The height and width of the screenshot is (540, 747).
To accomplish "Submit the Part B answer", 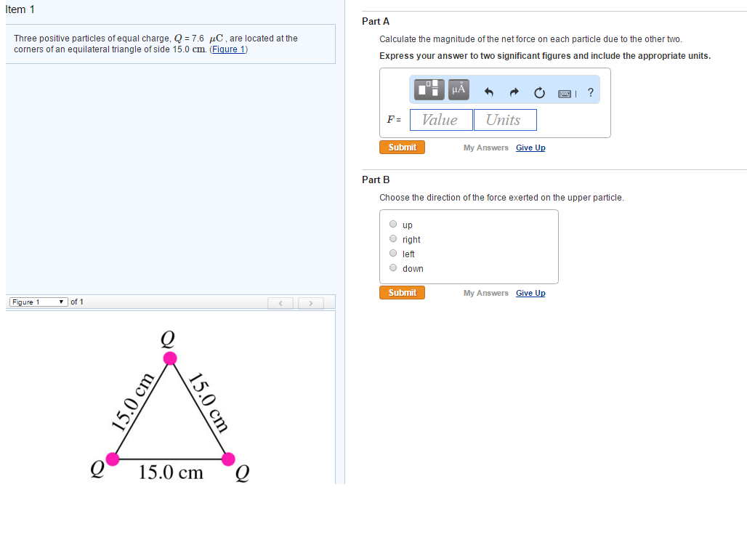I will coord(402,292).
